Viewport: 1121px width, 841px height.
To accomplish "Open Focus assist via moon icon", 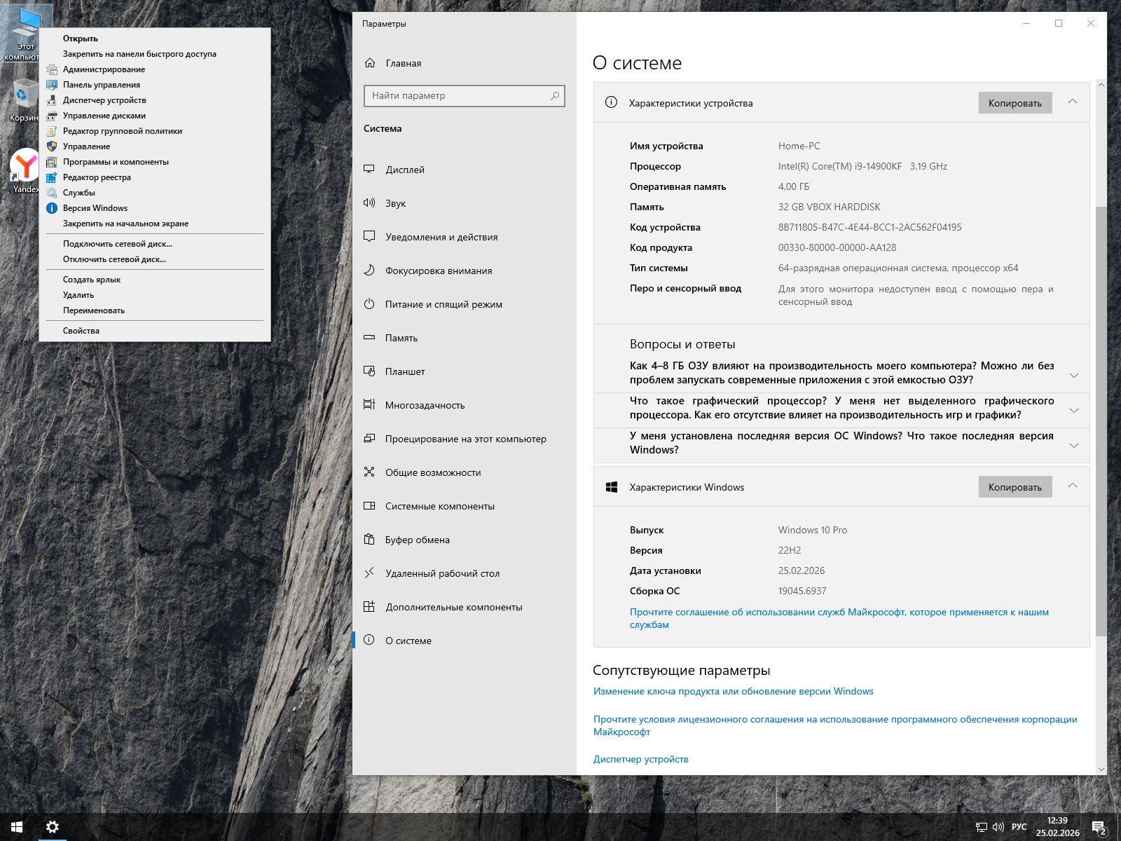I will point(369,271).
